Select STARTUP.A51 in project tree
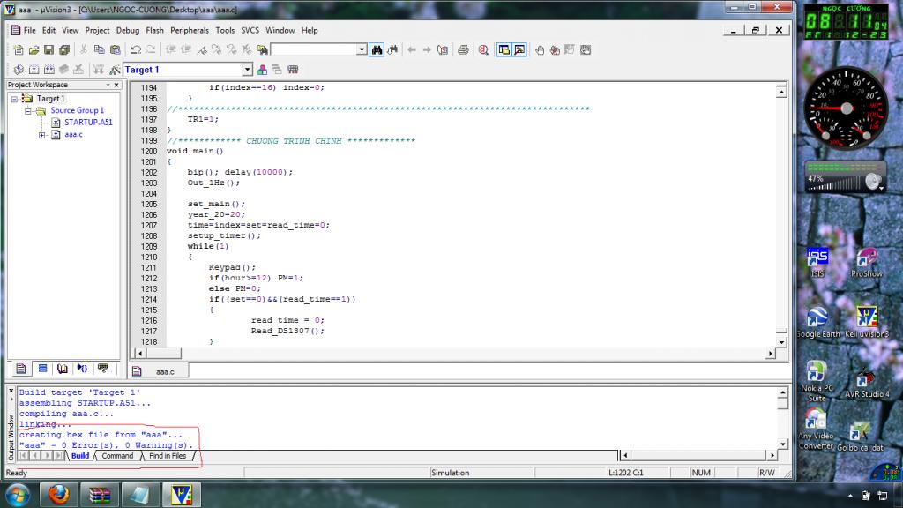This screenshot has width=903, height=508. pyautogui.click(x=88, y=122)
